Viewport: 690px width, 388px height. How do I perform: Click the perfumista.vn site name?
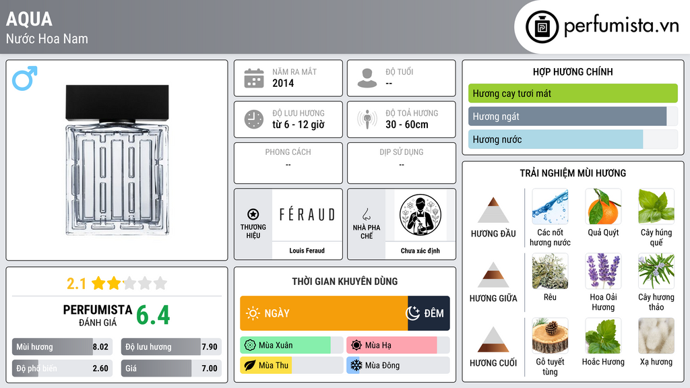[x=621, y=26]
